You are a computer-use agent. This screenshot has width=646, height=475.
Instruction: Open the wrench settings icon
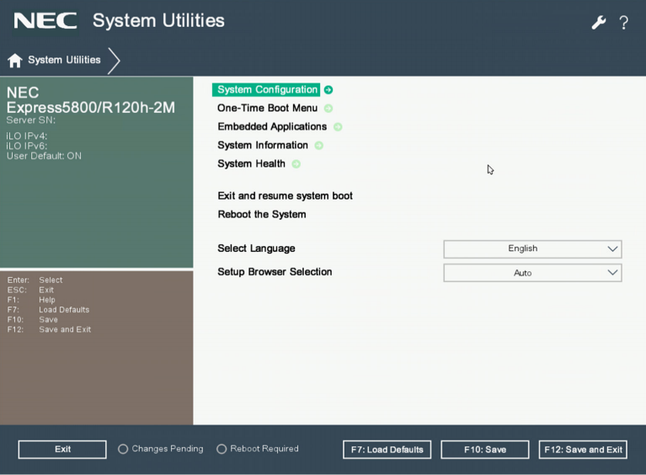pyautogui.click(x=599, y=22)
